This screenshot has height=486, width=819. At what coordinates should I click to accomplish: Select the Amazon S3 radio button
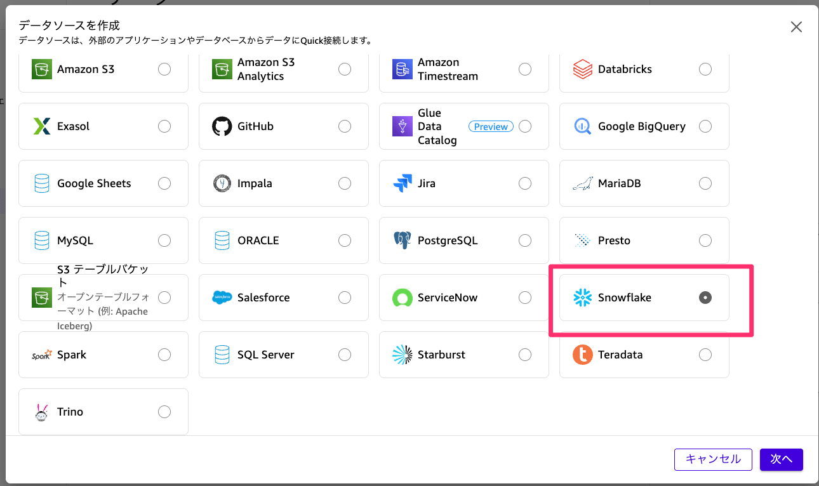pos(164,69)
